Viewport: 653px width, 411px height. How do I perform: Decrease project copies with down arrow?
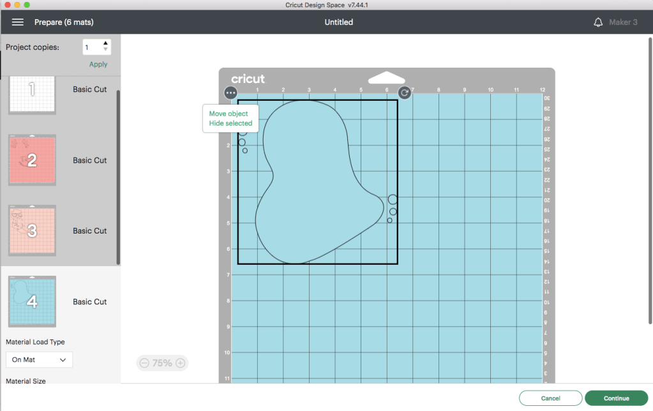[x=106, y=51]
